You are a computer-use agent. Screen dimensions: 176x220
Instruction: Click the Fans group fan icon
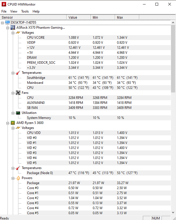click(18, 93)
